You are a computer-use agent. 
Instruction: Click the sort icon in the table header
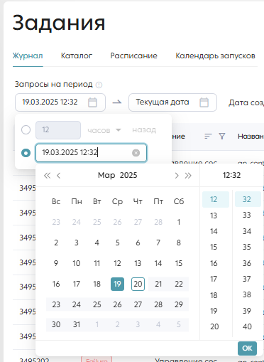(x=208, y=137)
